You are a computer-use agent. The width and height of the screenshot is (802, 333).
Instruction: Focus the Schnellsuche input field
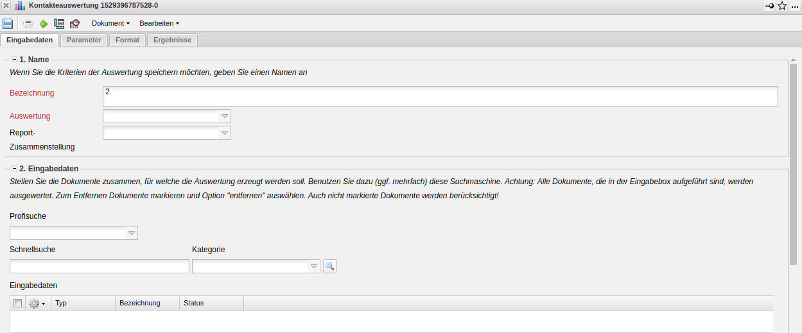100,266
